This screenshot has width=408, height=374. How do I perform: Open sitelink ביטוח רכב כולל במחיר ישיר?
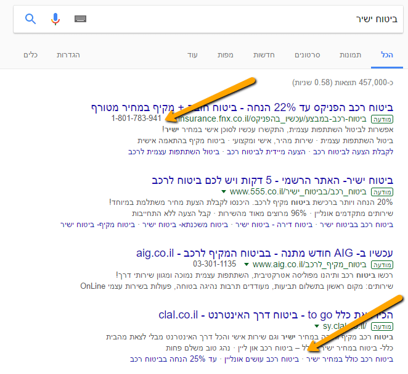(349, 359)
